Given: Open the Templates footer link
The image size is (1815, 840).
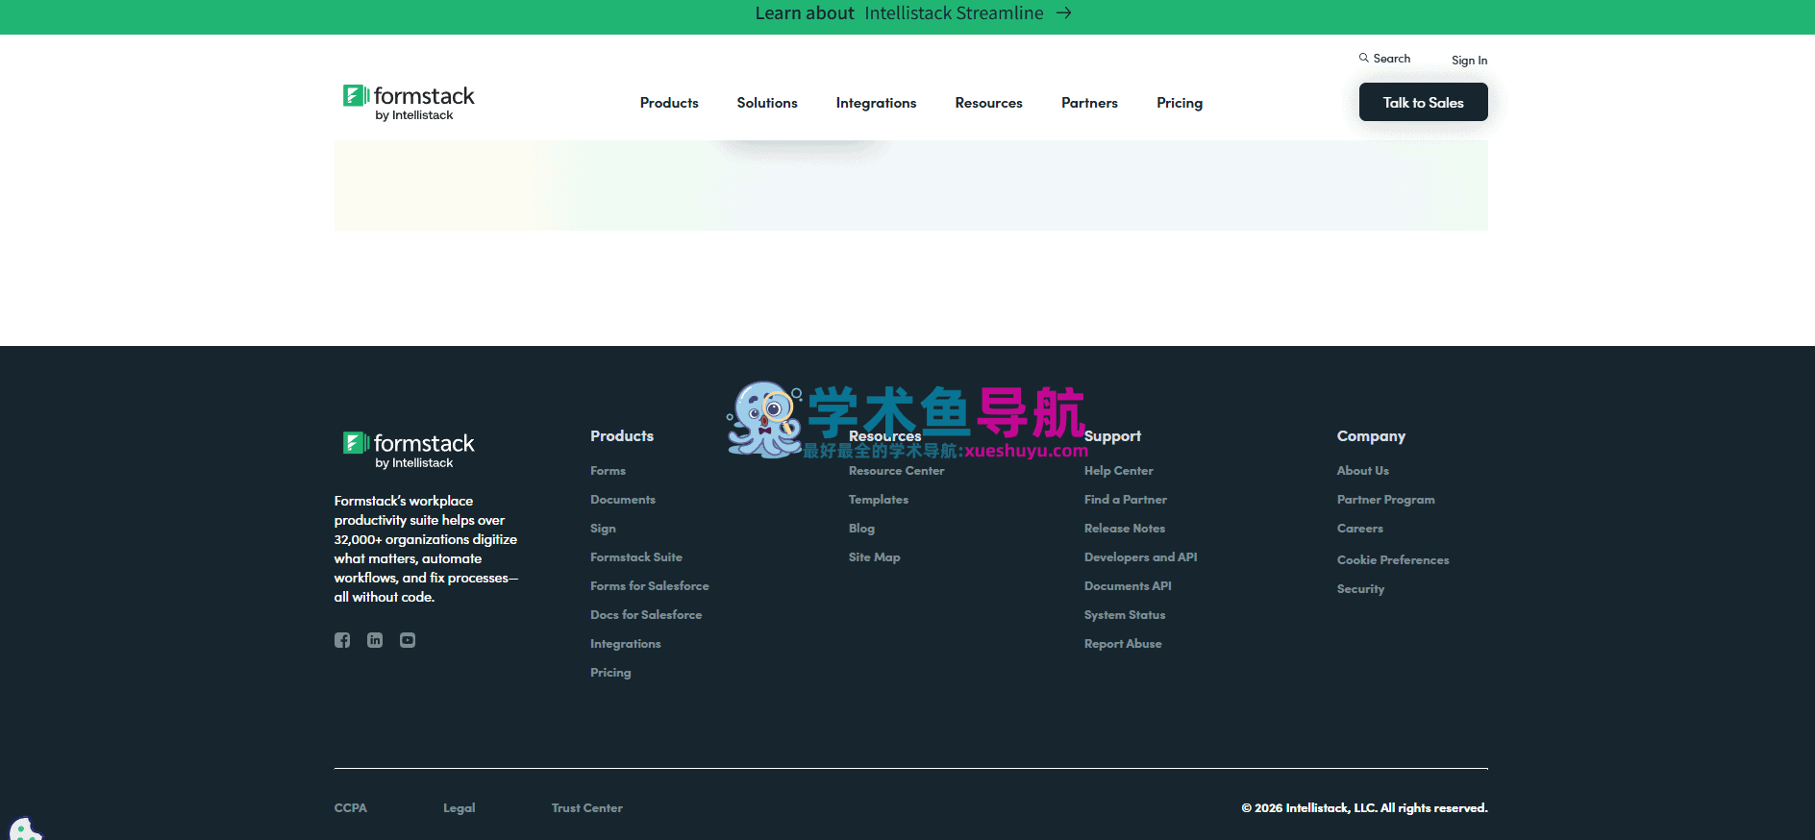Looking at the screenshot, I should click(879, 500).
